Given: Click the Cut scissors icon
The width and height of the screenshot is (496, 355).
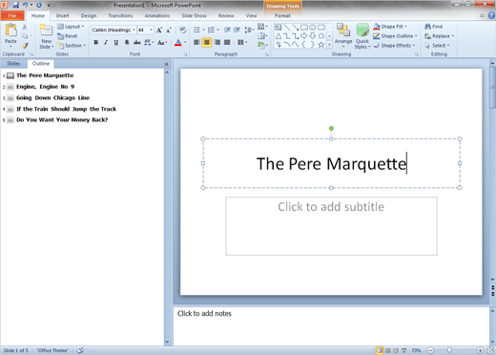Looking at the screenshot, I should point(25,27).
